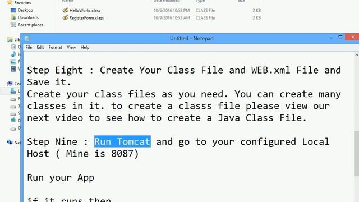
Task: Maximize the Notepad window
Action: coord(340,37)
